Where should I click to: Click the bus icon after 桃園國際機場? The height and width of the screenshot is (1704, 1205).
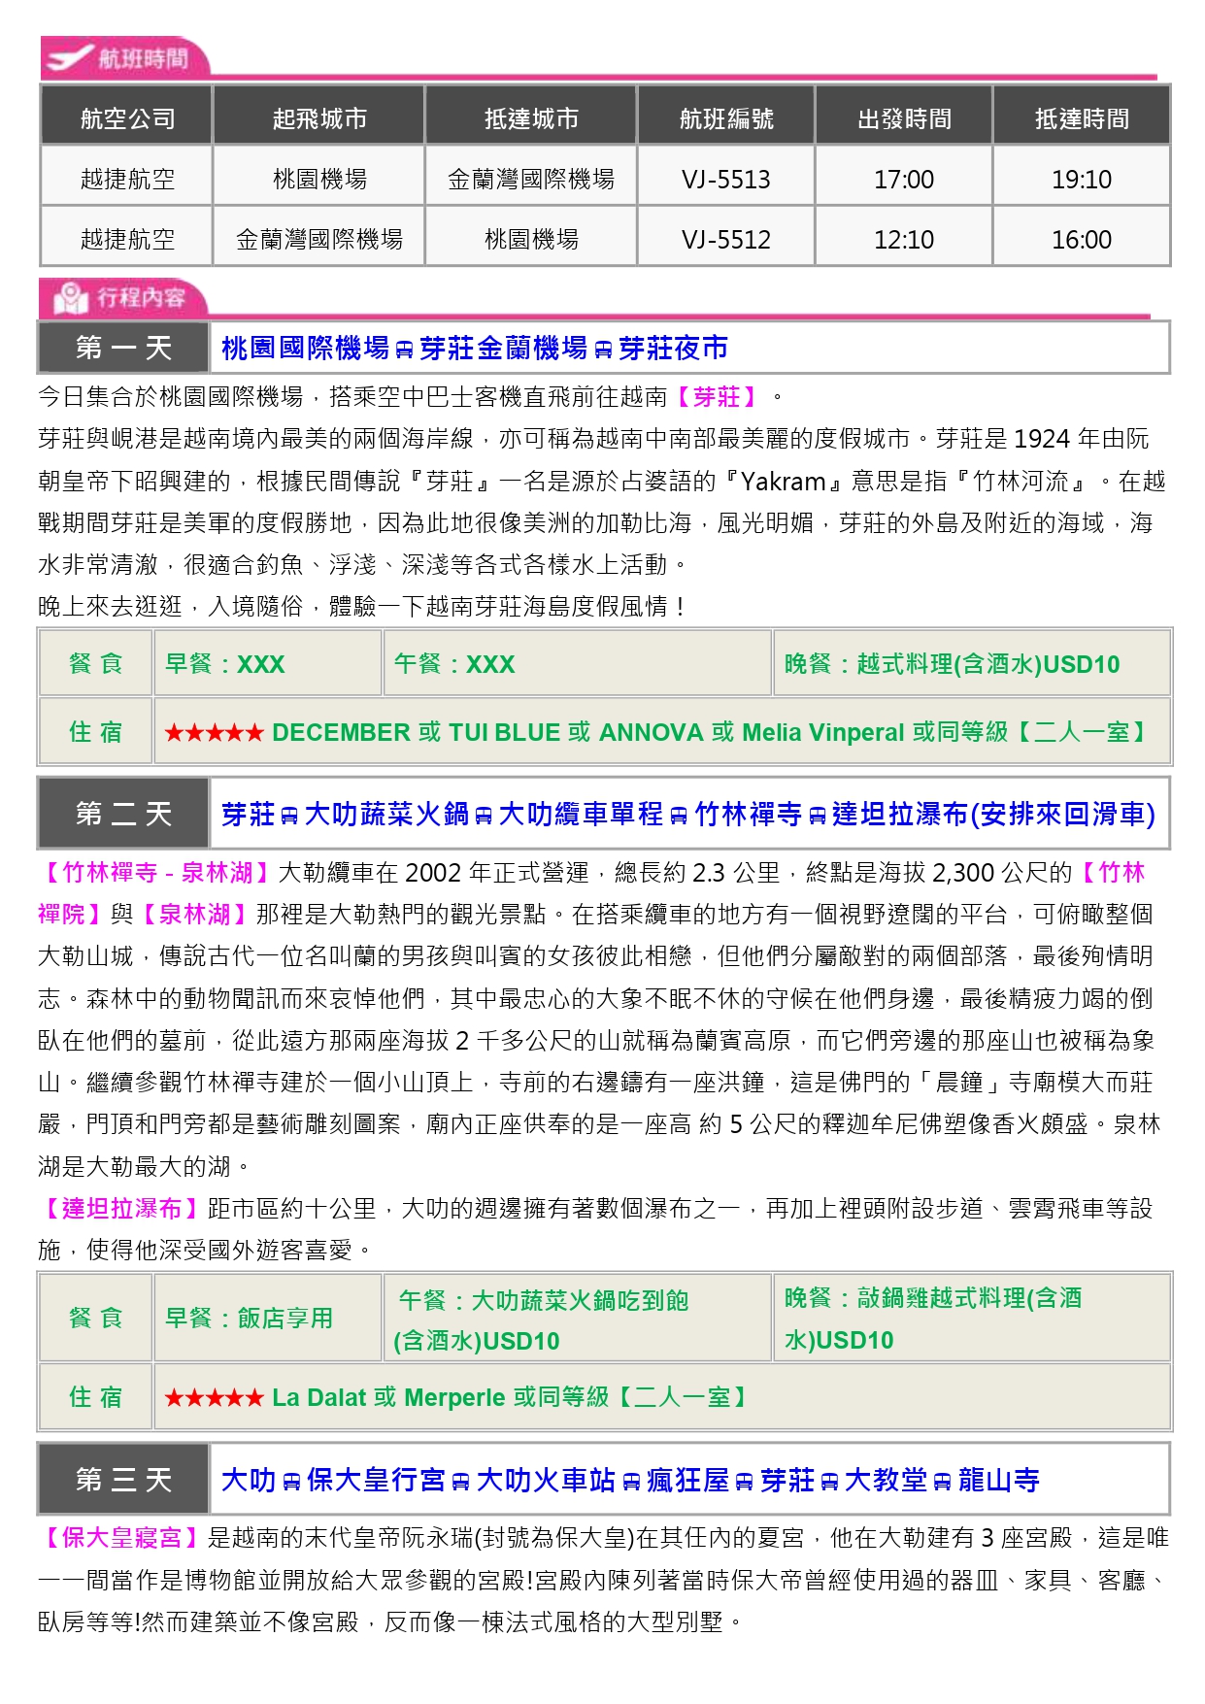point(405,350)
